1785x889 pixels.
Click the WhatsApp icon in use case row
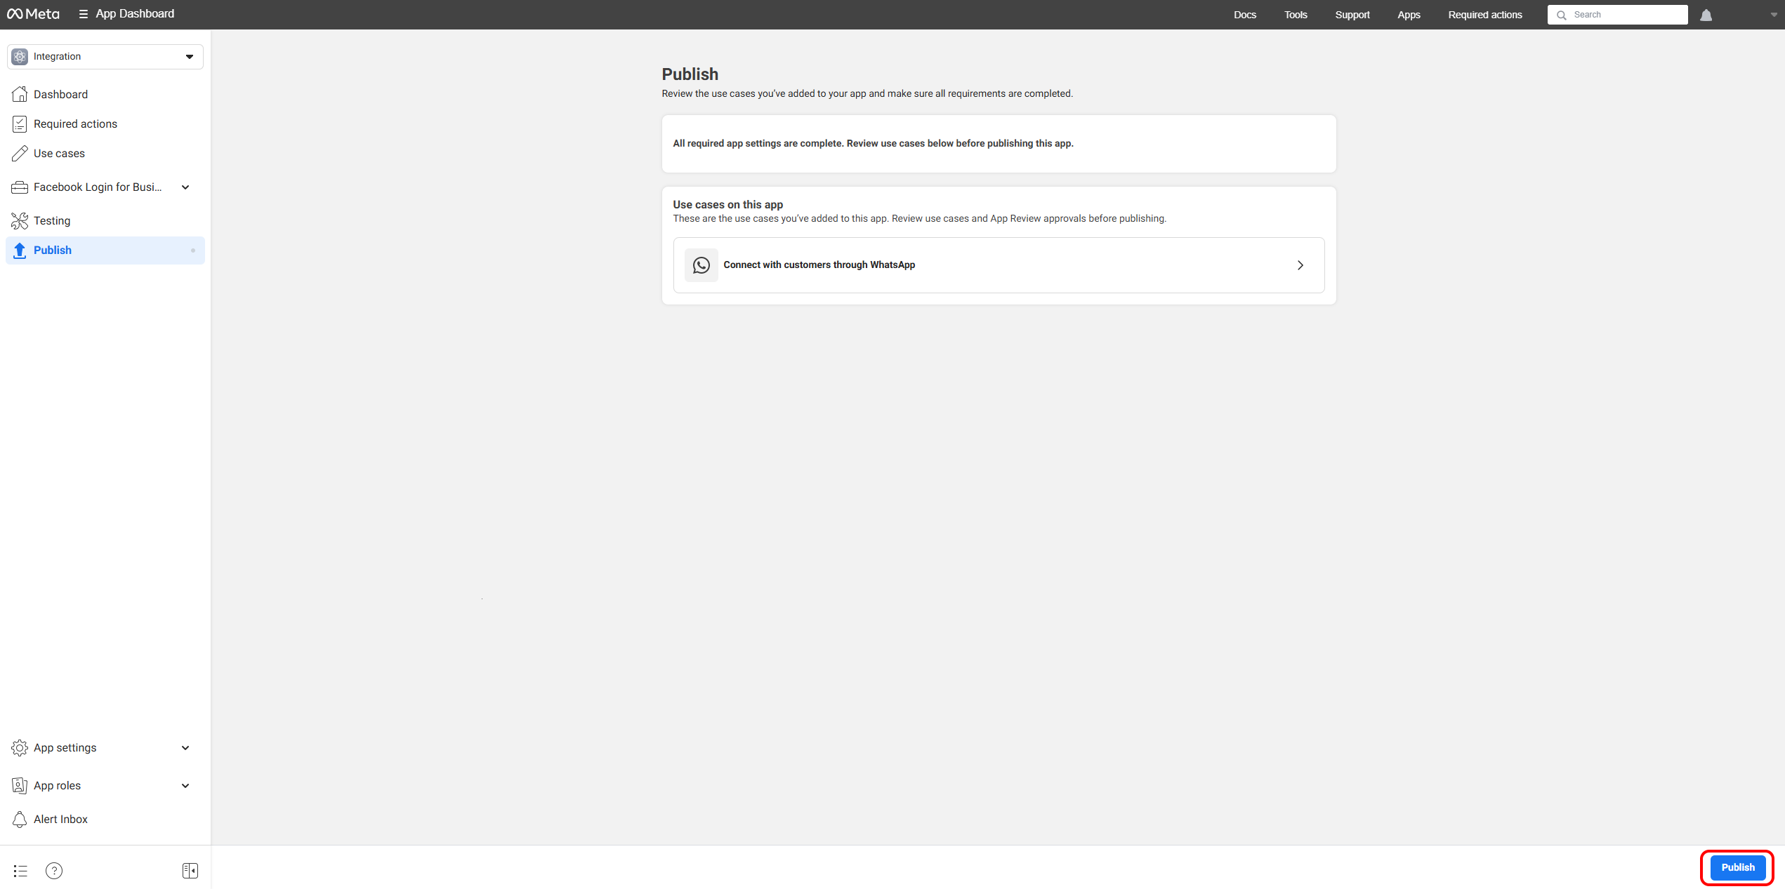click(x=701, y=265)
